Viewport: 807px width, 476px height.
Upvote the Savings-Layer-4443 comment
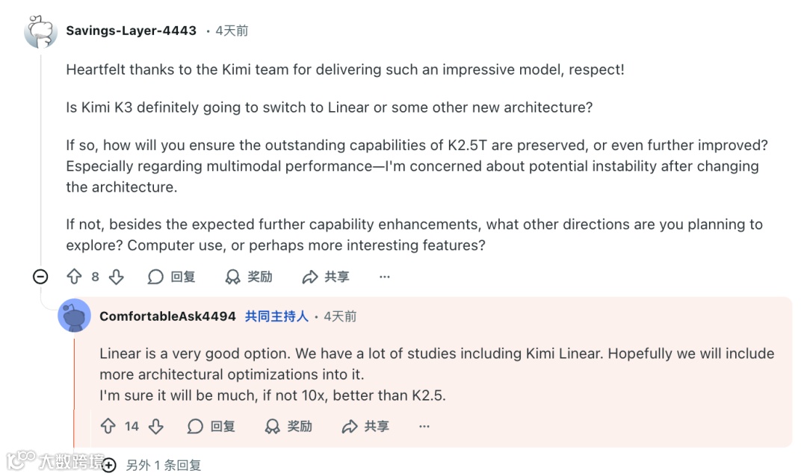point(74,277)
